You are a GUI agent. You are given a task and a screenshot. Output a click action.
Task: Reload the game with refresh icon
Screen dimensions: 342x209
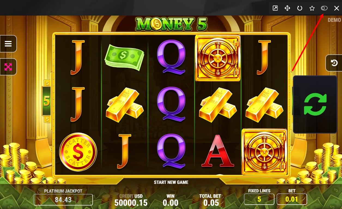point(300,8)
